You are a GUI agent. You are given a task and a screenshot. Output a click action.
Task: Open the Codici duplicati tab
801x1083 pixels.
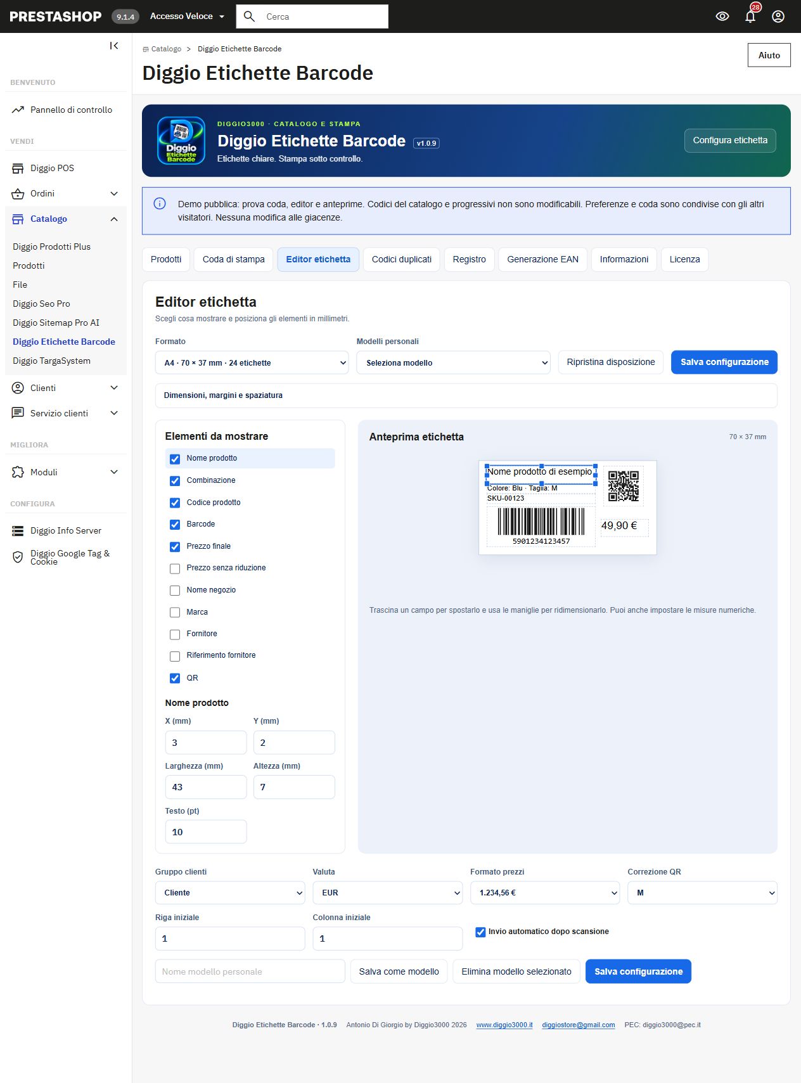[x=402, y=259]
